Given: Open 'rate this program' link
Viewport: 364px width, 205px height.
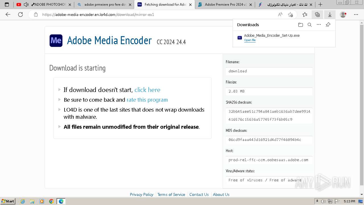Looking at the screenshot, I should coord(147,100).
